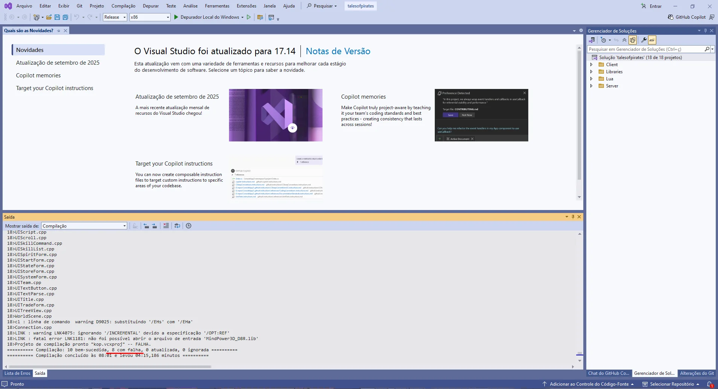The height and width of the screenshot is (389, 718).
Task: Clear all text in the output panel
Action: (166, 226)
